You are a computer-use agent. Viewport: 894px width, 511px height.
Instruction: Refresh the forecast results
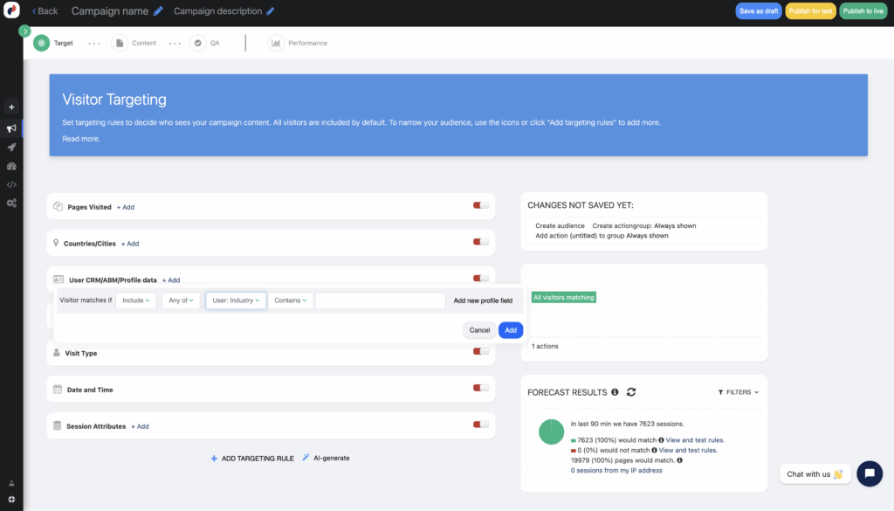pos(631,392)
